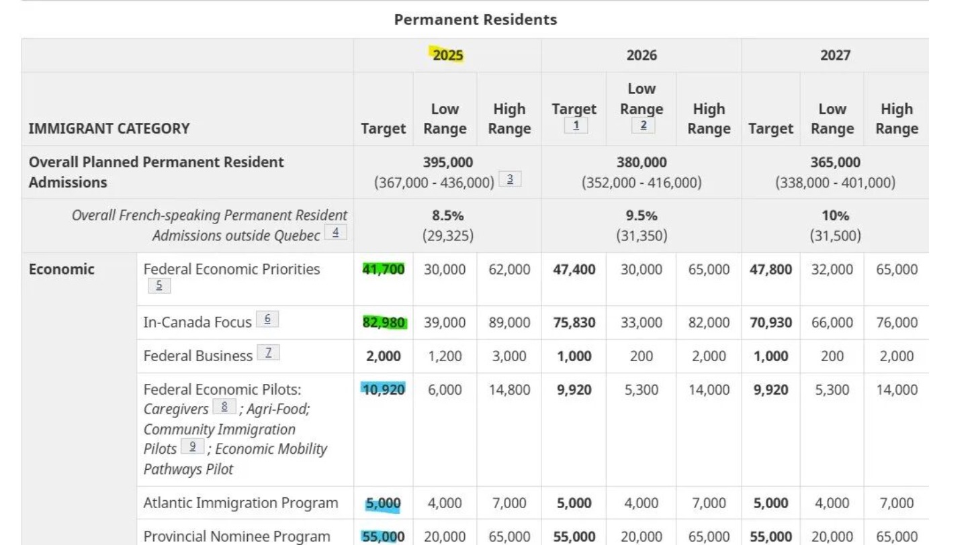Open footnote 4 after French-speaking admissions row
Viewport: 970px width, 545px height.
pyautogui.click(x=335, y=233)
